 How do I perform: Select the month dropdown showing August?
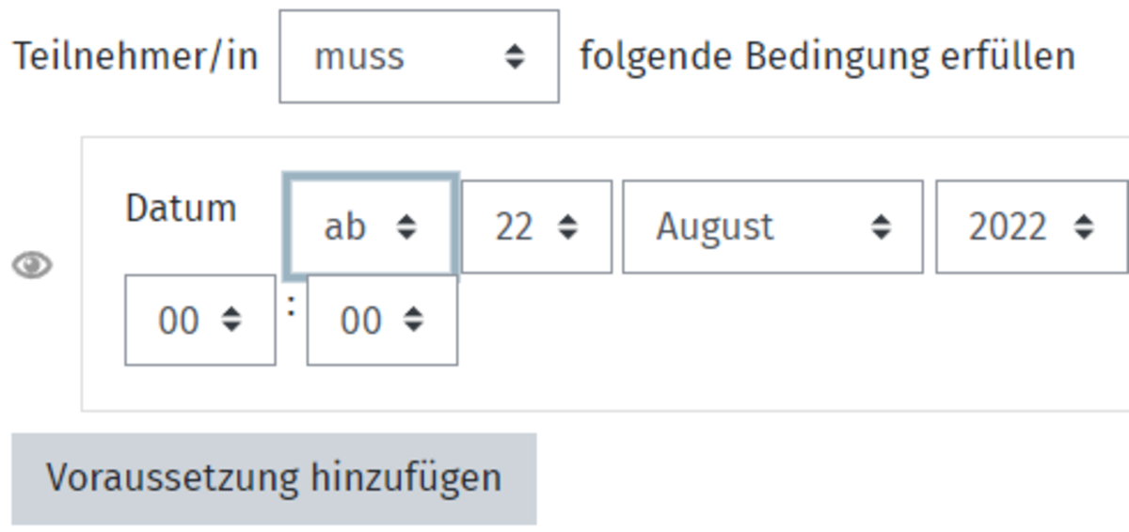point(772,227)
